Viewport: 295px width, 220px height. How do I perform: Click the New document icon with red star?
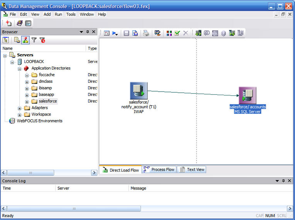click(8, 23)
